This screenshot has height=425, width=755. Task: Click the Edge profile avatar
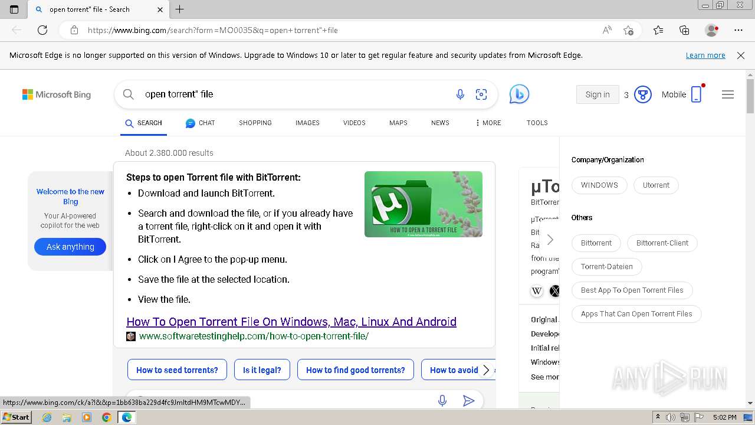point(711,30)
